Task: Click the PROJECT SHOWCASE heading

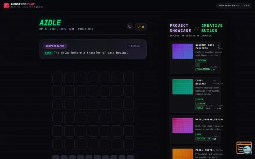Action: point(180,28)
